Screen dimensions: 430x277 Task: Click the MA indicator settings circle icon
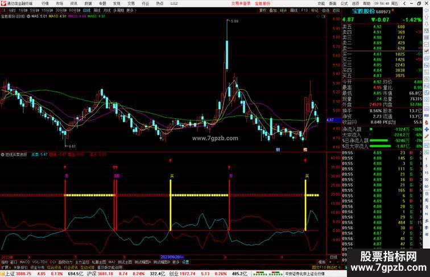point(28,16)
